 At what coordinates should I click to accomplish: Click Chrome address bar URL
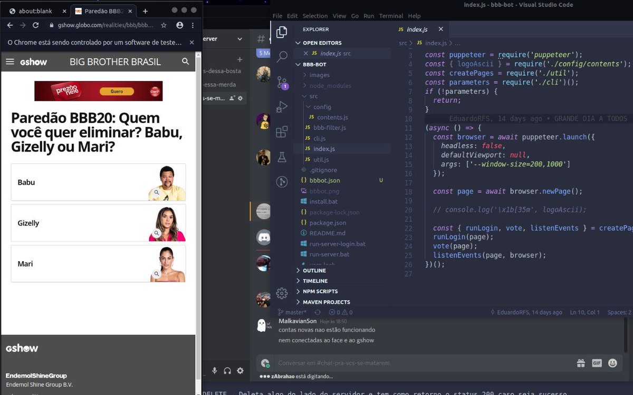click(x=105, y=25)
